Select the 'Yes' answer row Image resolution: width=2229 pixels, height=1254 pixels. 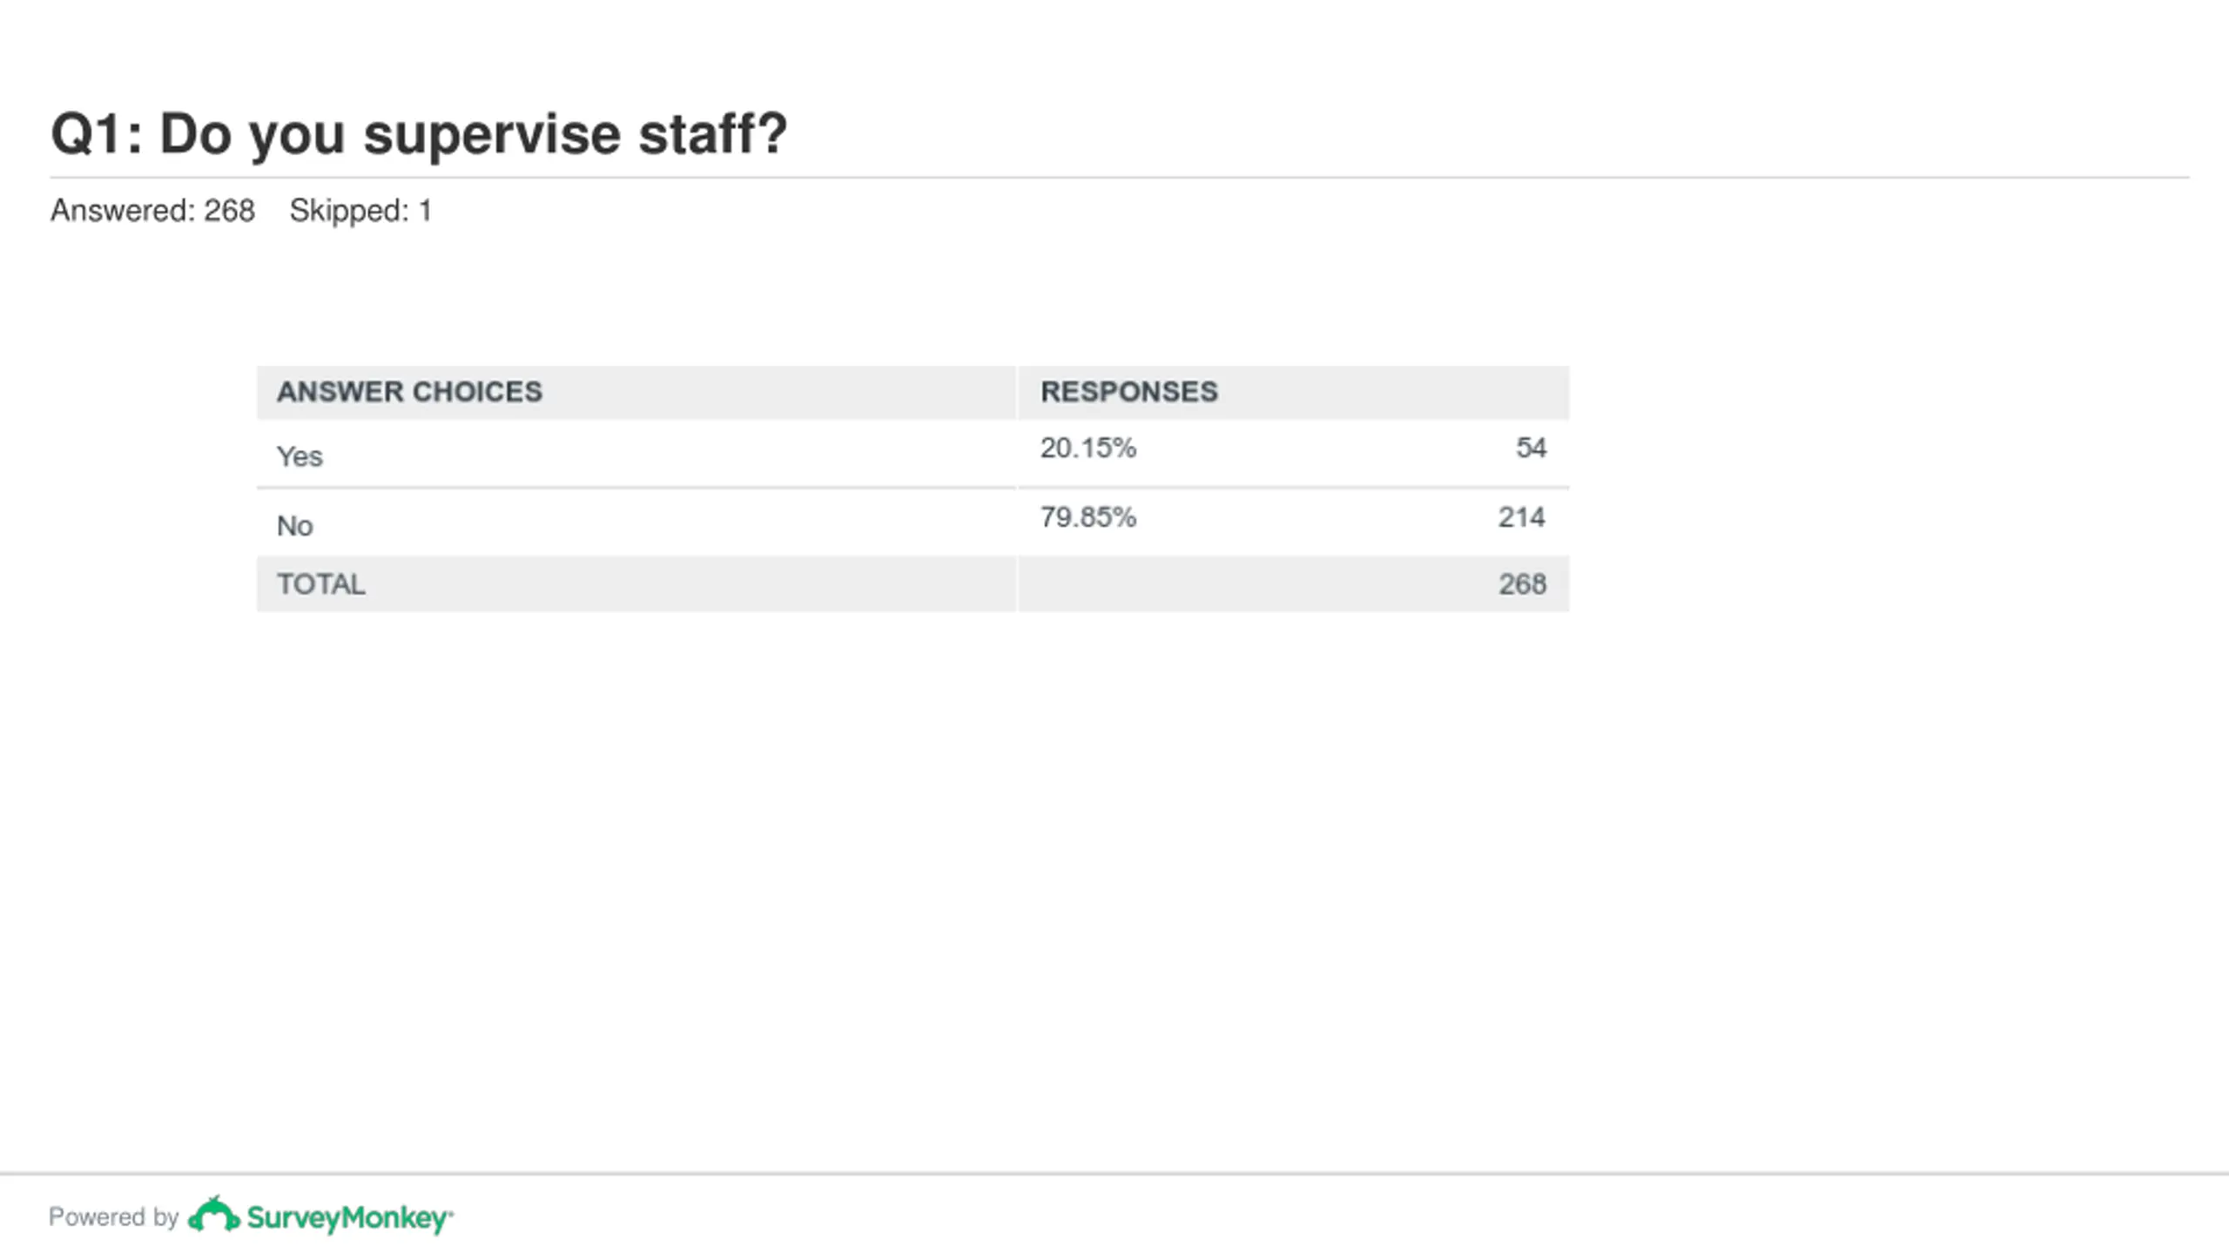click(x=912, y=454)
